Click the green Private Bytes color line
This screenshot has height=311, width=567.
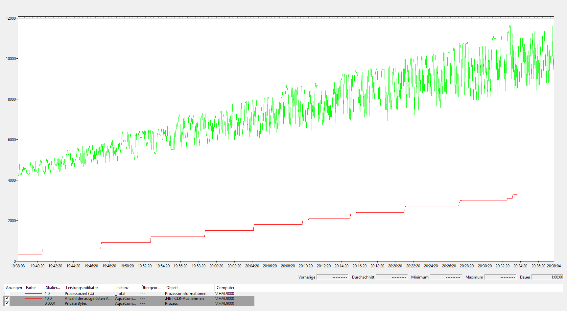(x=33, y=303)
